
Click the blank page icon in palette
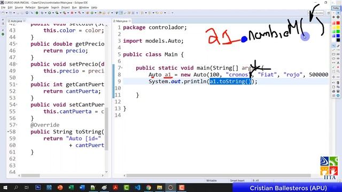333,87
